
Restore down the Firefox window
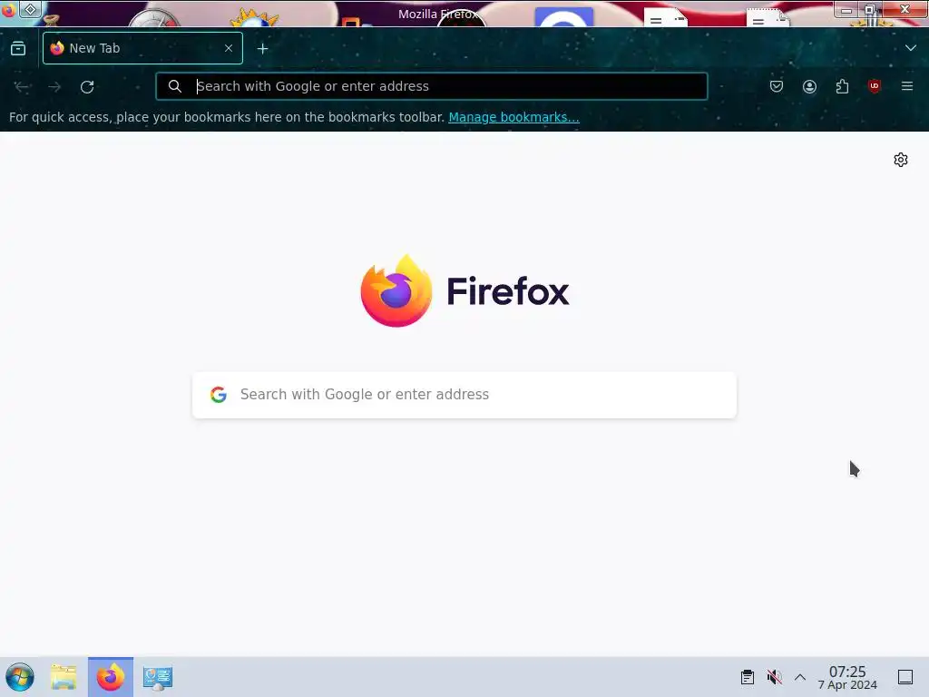coord(870,9)
